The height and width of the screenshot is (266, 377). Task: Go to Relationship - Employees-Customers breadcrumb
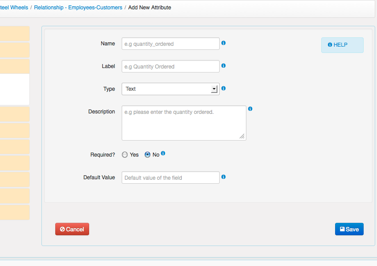click(79, 8)
